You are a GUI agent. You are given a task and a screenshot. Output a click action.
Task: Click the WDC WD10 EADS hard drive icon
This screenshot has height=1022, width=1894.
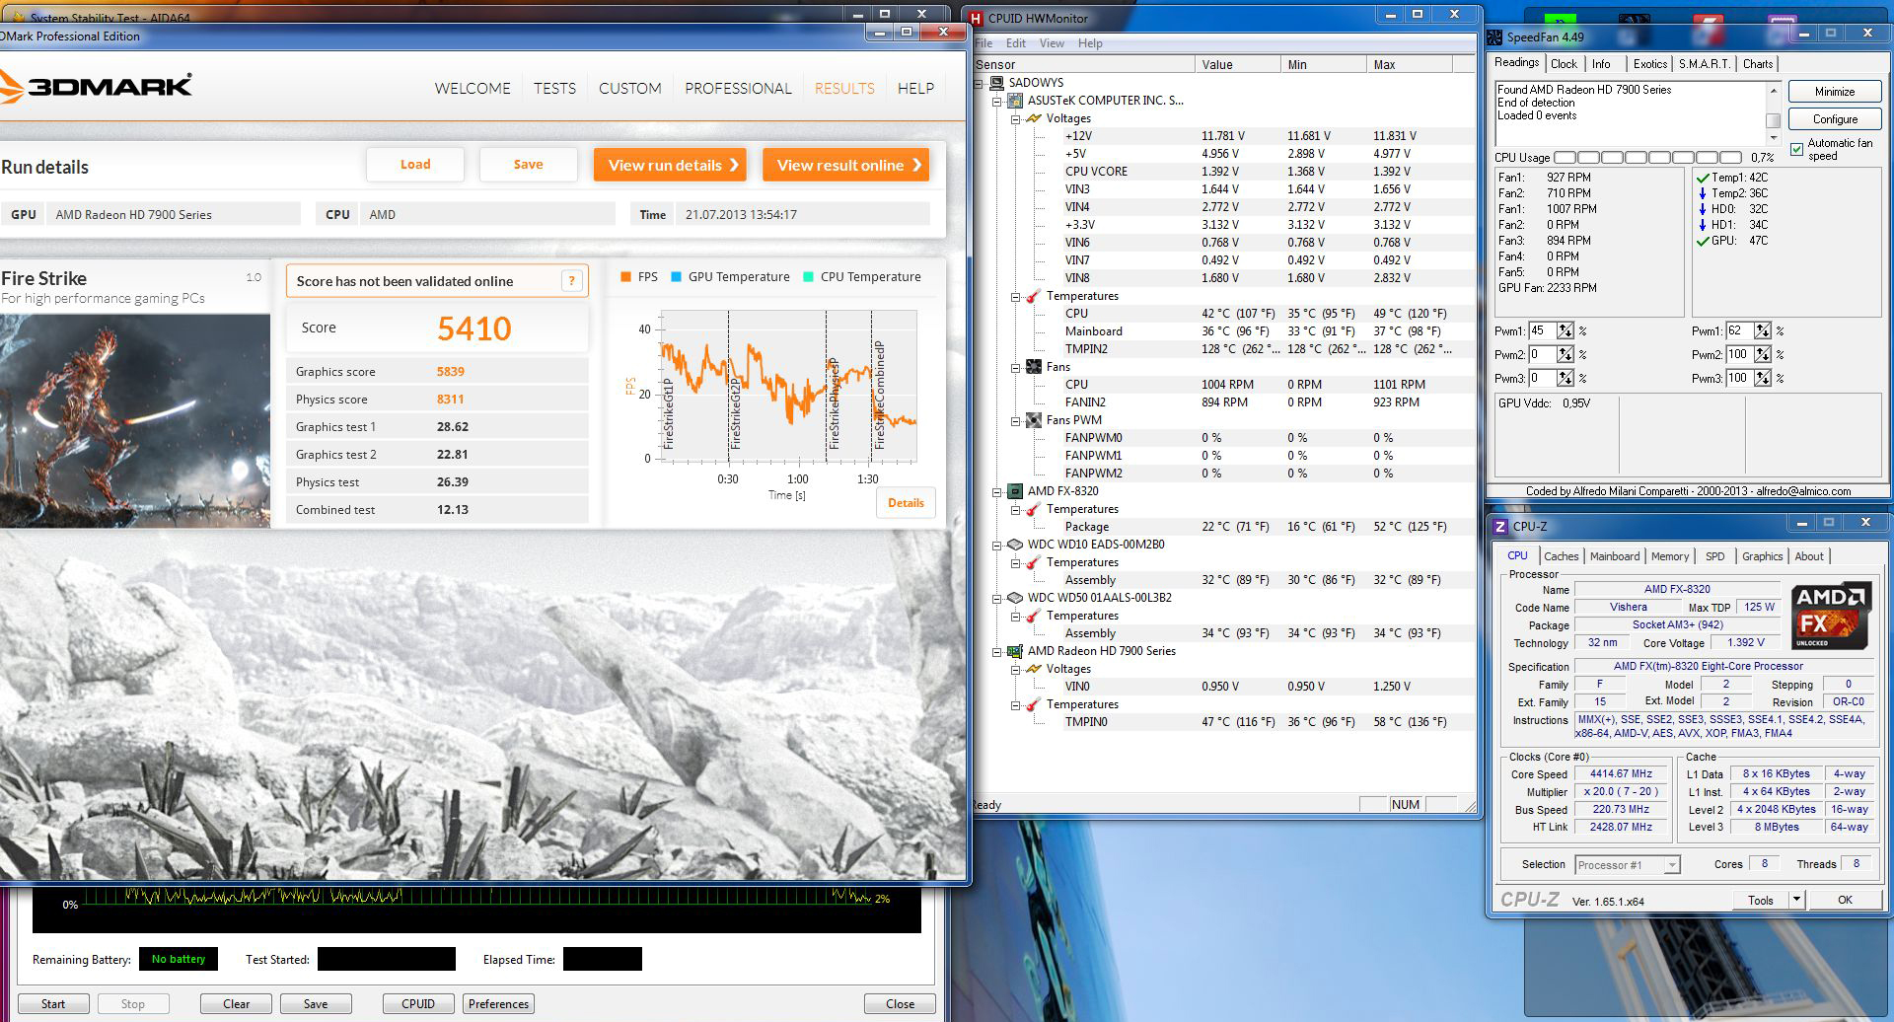(x=1015, y=545)
